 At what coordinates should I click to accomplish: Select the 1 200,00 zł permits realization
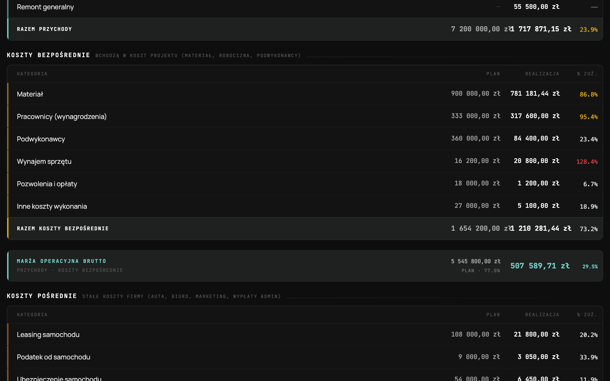click(x=538, y=183)
